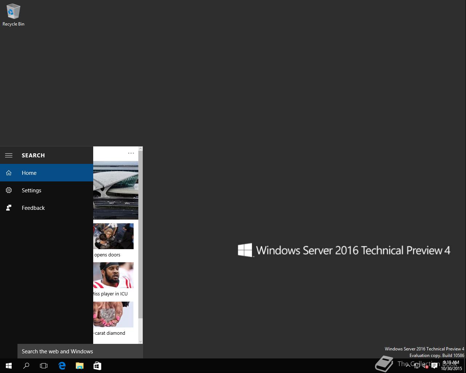Open the Store from the taskbar

97,366
